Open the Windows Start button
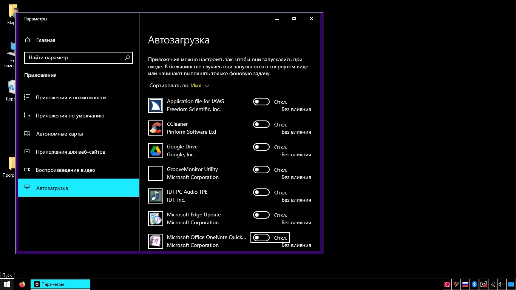This screenshot has width=516, height=290. [x=7, y=284]
